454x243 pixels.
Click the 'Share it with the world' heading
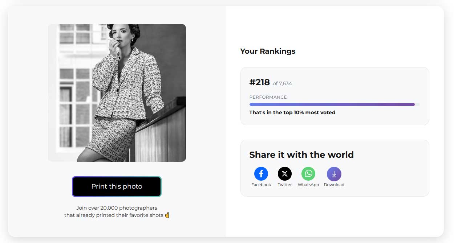[x=301, y=155]
